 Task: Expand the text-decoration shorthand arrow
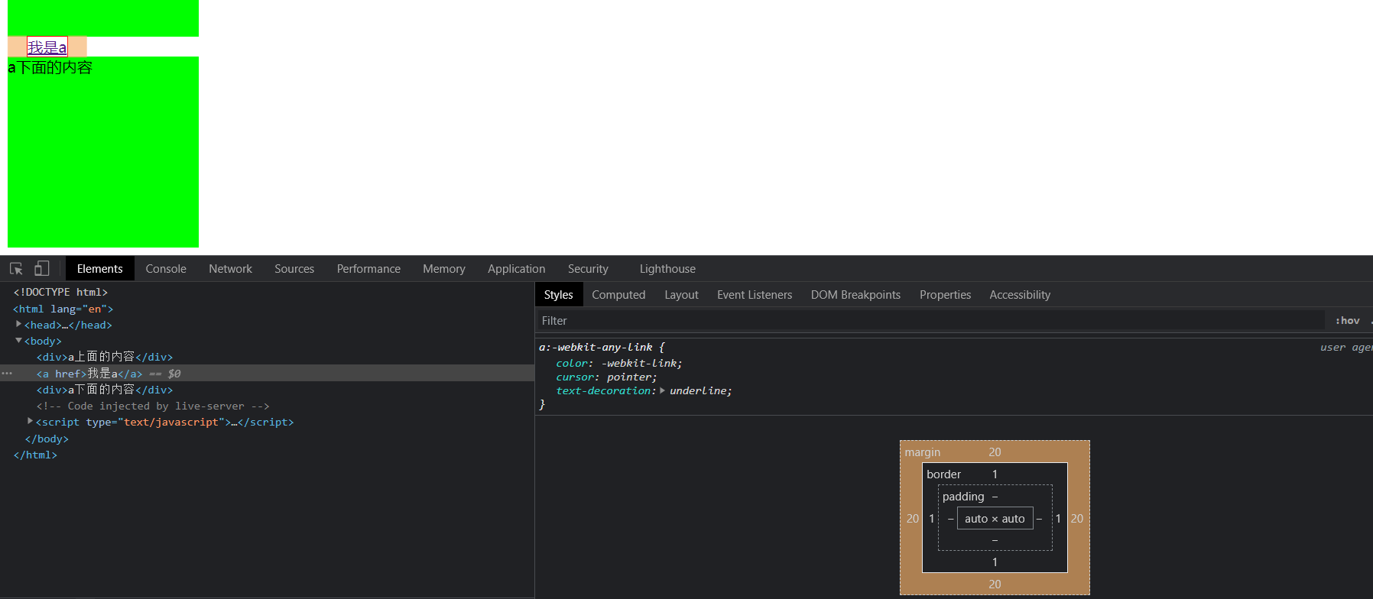click(x=662, y=390)
